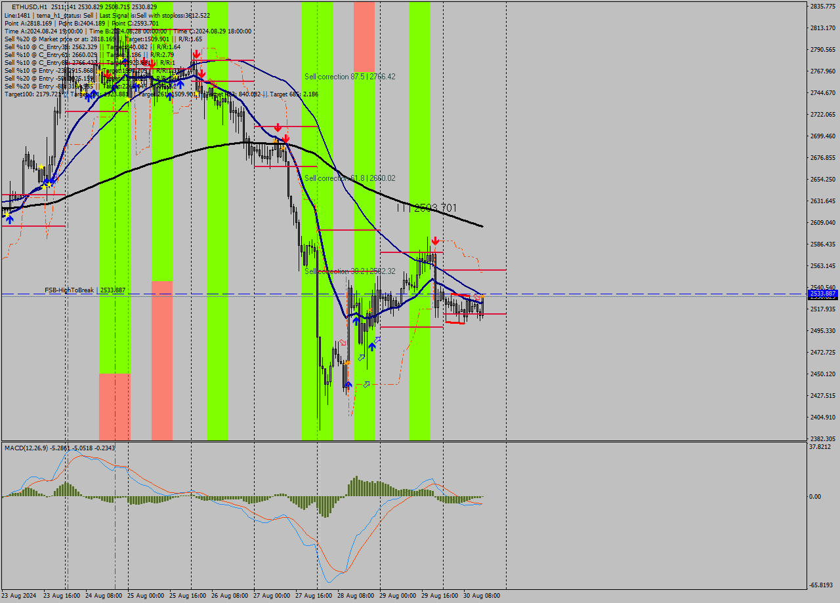The width and height of the screenshot is (840, 603).
Task: Select the 0.00 MACD zero level label
Action: [815, 497]
